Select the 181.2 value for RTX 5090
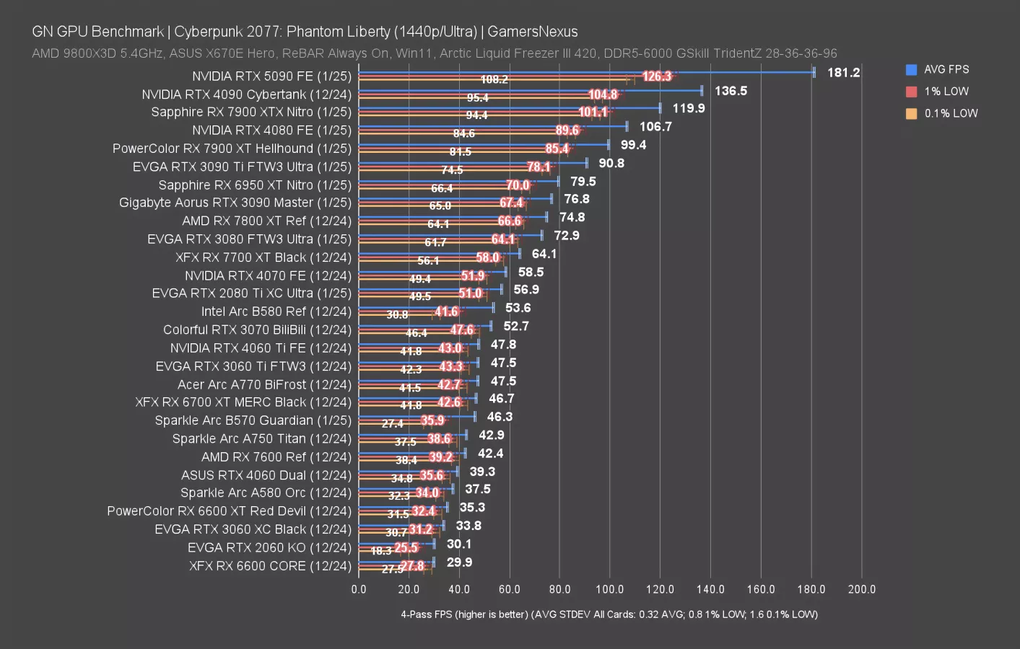 pos(843,72)
